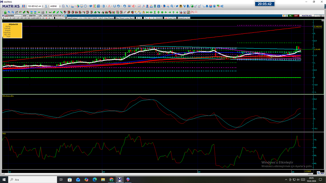Image resolution: width=326 pixels, height=183 pixels.
Task: Click the alarm bell icon in top toolbar
Action: pyautogui.click(x=207, y=6)
